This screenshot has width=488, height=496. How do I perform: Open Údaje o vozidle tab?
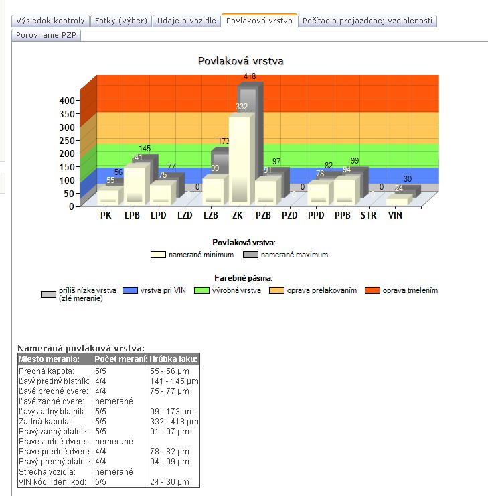(x=187, y=21)
